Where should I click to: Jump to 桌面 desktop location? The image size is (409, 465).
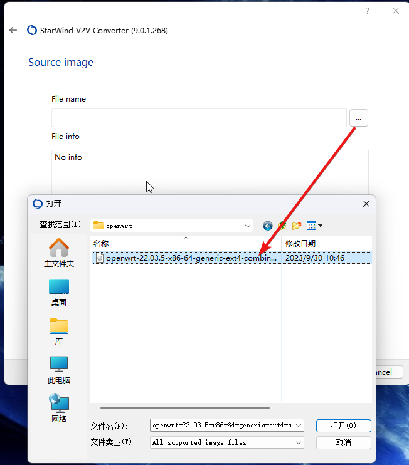pos(59,293)
